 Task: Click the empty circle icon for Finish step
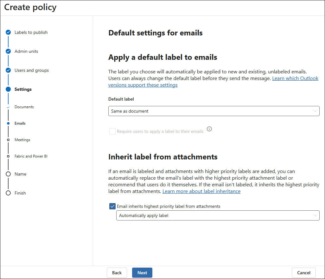(8, 193)
